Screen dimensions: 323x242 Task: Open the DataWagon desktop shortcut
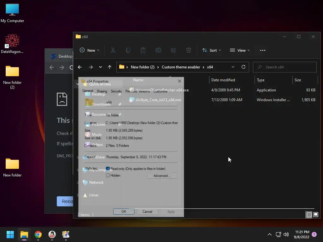[x=12, y=43]
